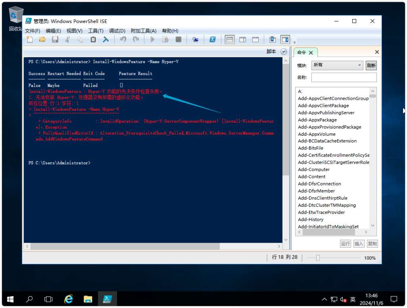407x308 pixels.
Task: Click the 运行 button below command list
Action: (x=346, y=244)
